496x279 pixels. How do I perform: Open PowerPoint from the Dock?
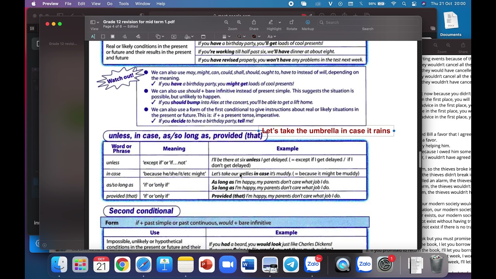tap(207, 265)
